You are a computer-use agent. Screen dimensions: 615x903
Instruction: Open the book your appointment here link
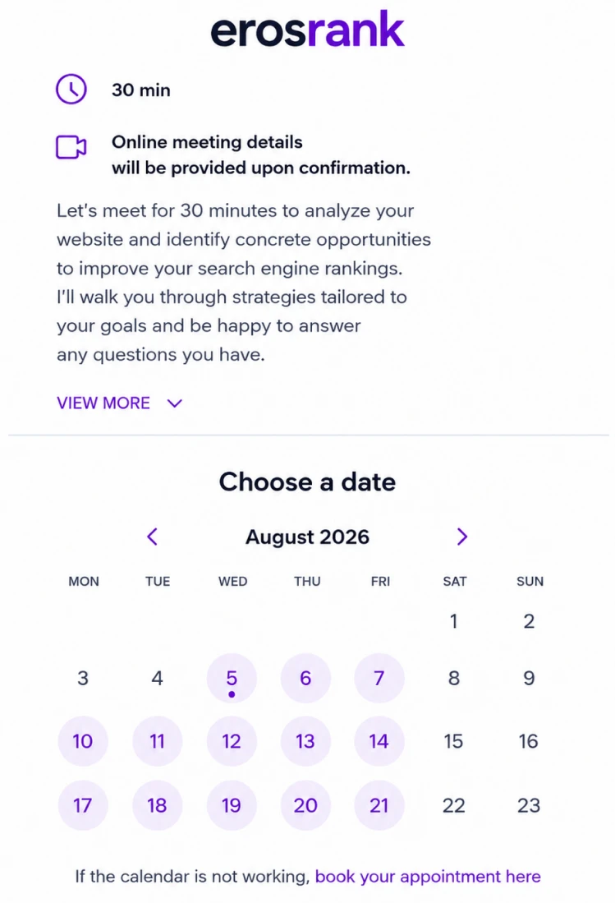(428, 877)
